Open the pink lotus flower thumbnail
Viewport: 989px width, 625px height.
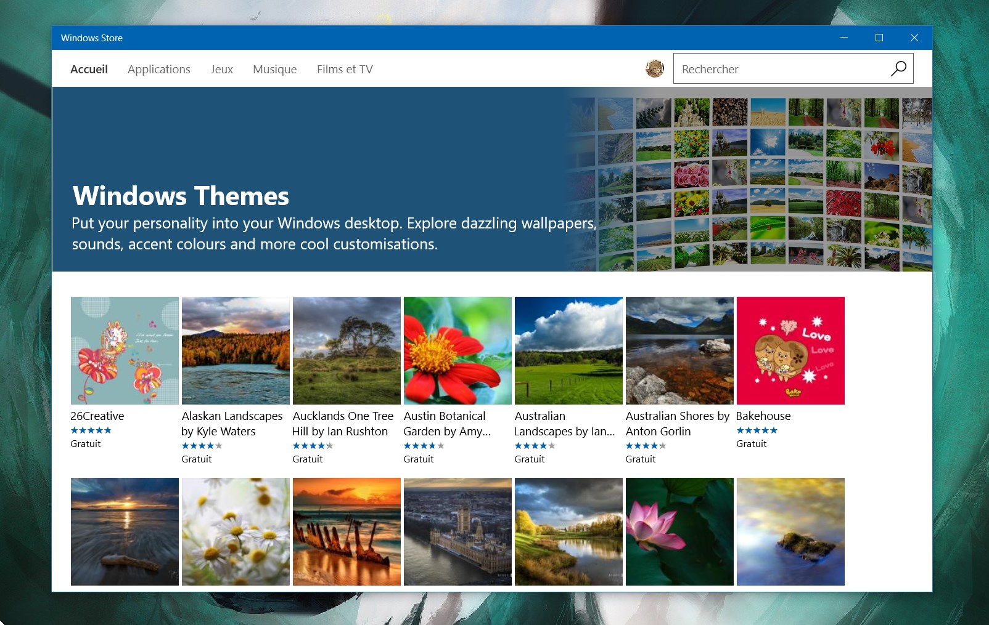coord(679,531)
